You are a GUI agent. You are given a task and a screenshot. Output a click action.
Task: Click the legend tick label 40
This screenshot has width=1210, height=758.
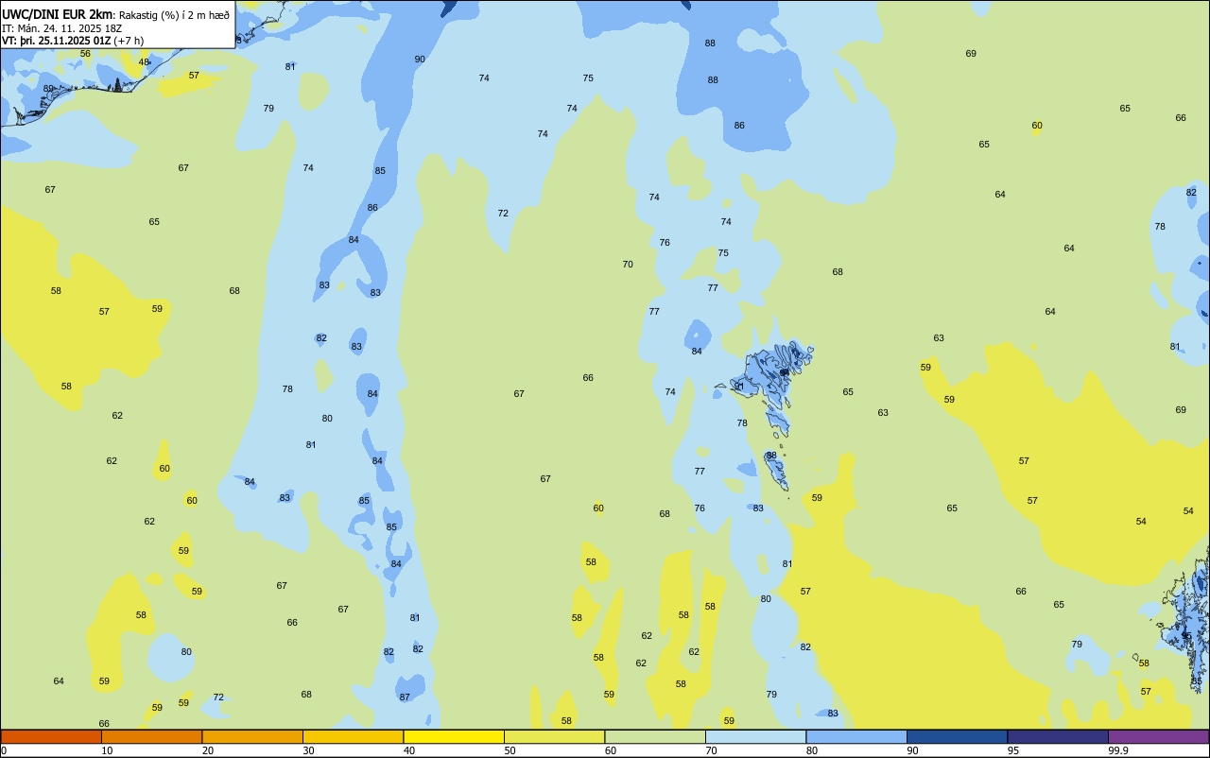tap(409, 750)
